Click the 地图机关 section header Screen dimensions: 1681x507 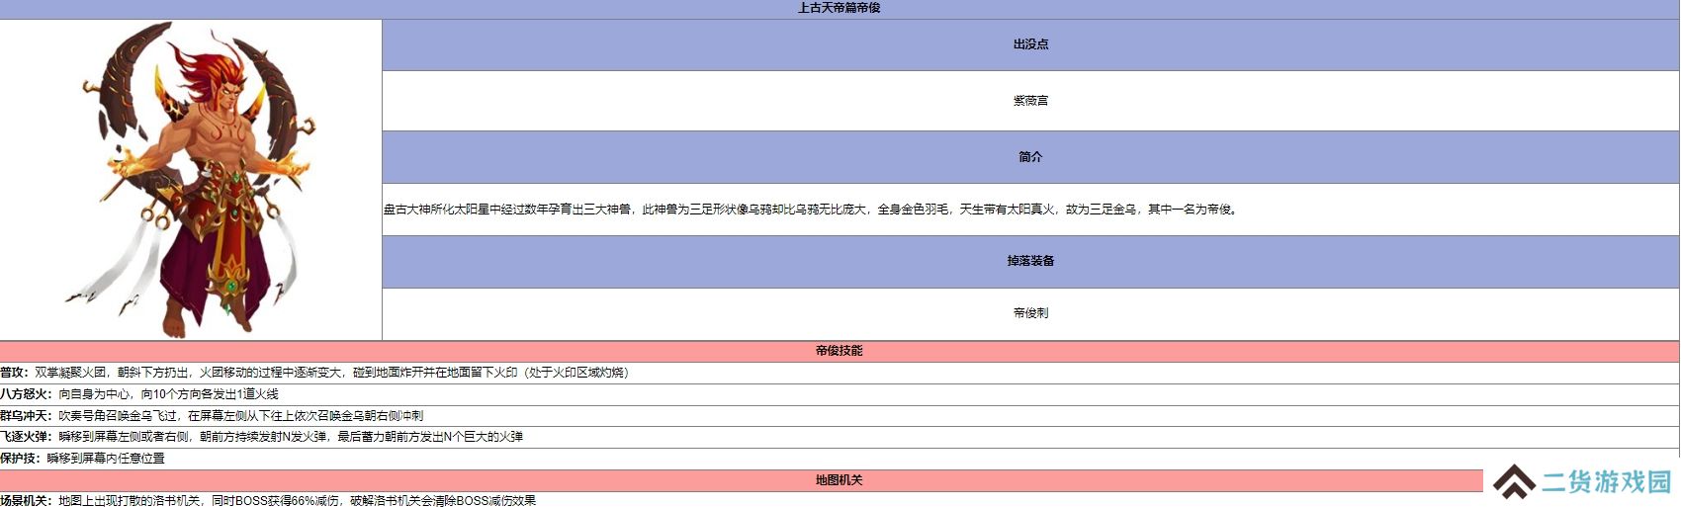pos(840,480)
